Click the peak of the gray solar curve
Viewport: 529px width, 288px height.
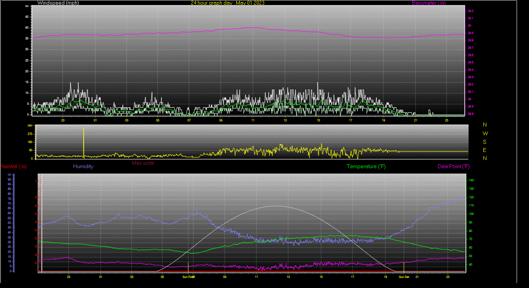[x=276, y=206]
